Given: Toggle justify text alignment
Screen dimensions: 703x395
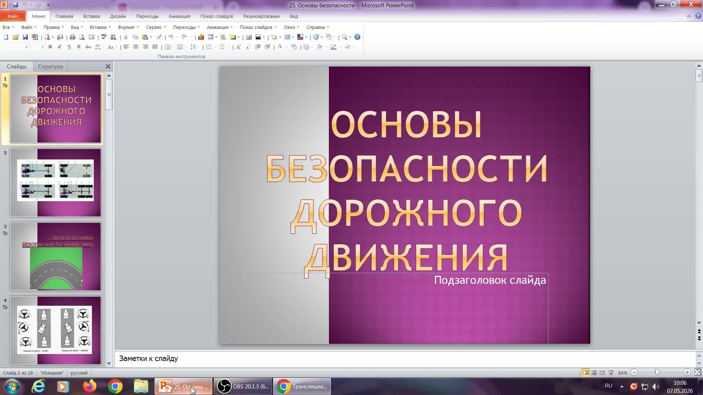Looking at the screenshot, I should tap(155, 47).
